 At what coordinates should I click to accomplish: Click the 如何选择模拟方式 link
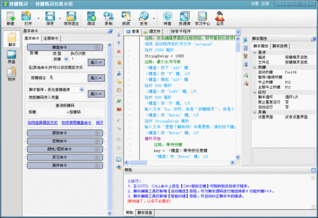tap(43, 123)
